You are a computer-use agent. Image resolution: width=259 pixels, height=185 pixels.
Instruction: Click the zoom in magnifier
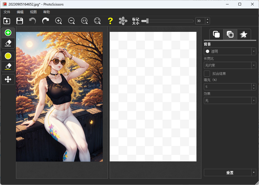[58, 21]
